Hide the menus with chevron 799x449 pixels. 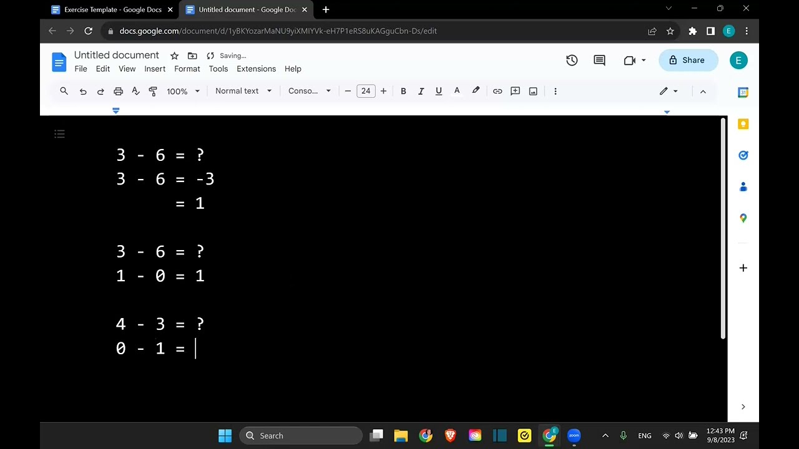tap(703, 91)
